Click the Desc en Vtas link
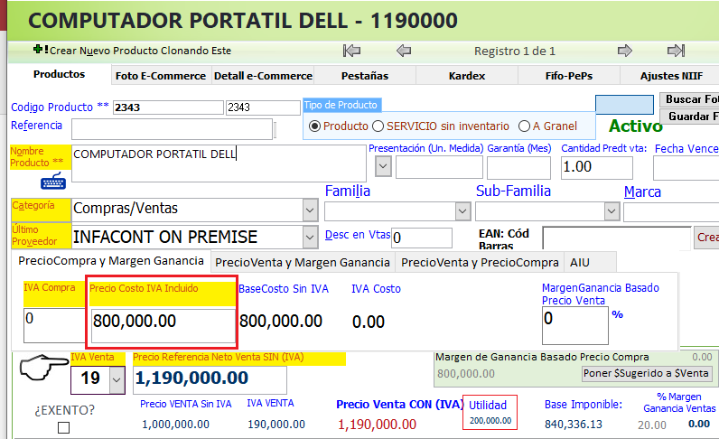This screenshot has height=439, width=719. point(358,235)
